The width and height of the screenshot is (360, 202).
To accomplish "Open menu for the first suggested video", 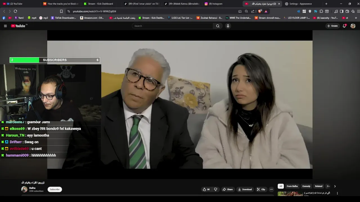I will pos(337,193).
